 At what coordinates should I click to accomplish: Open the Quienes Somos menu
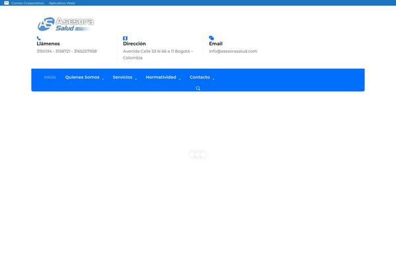point(82,77)
